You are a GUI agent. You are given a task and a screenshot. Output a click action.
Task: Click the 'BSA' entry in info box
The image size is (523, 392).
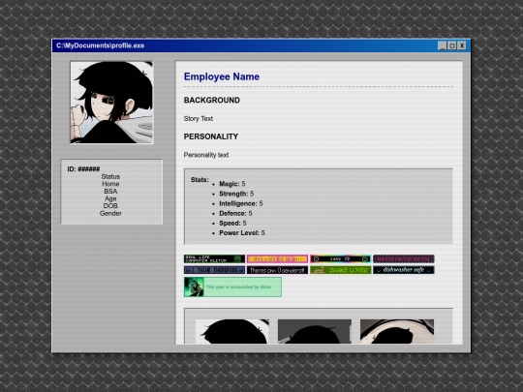(110, 192)
